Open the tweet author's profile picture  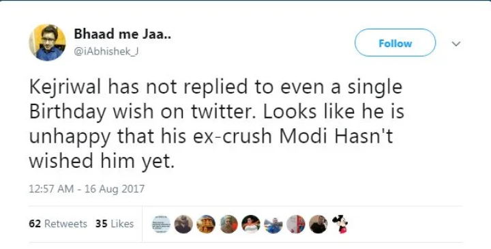47,42
